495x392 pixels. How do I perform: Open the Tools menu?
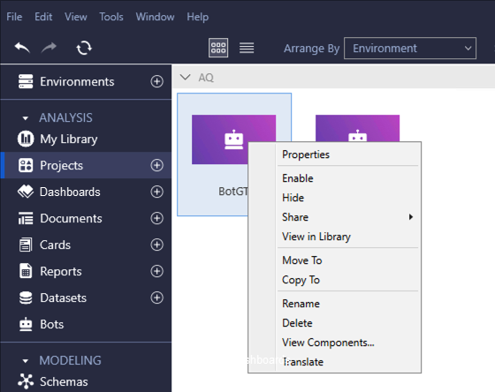pyautogui.click(x=111, y=17)
